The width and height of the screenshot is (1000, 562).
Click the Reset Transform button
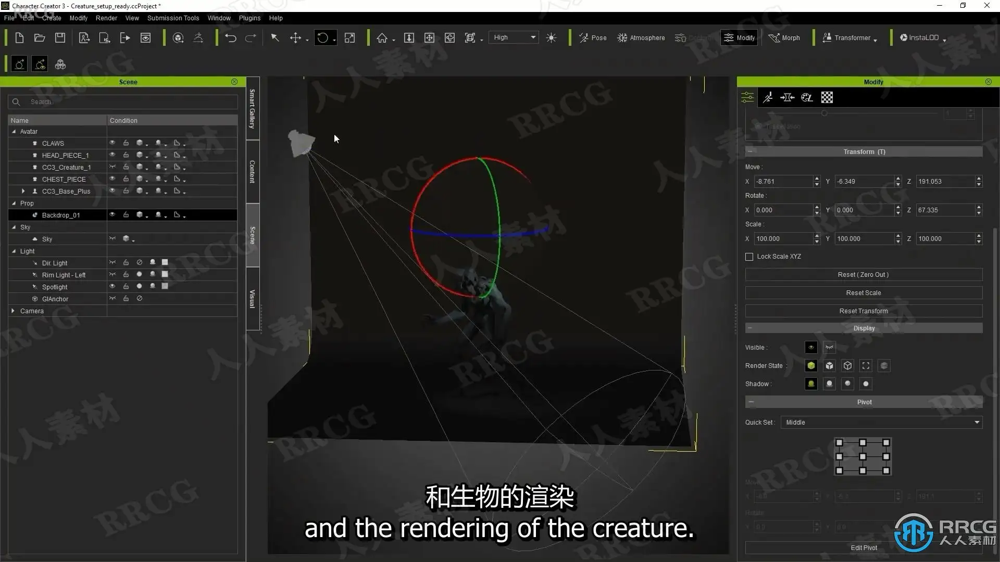tap(864, 311)
